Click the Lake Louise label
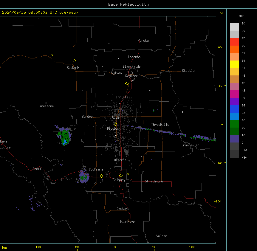257x251 pixels. coord(5,144)
